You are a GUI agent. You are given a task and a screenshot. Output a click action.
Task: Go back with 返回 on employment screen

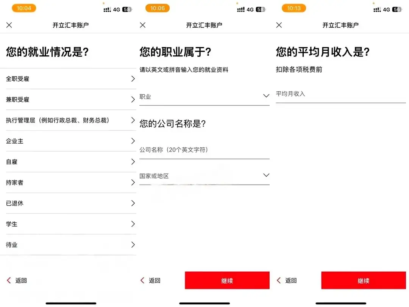(x=17, y=280)
